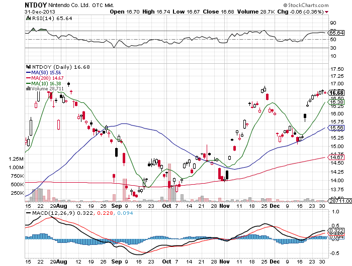The height and width of the screenshot is (266, 352).
Task: Click the MA(50) 15.56 legend text
Action: pyautogui.click(x=46, y=73)
